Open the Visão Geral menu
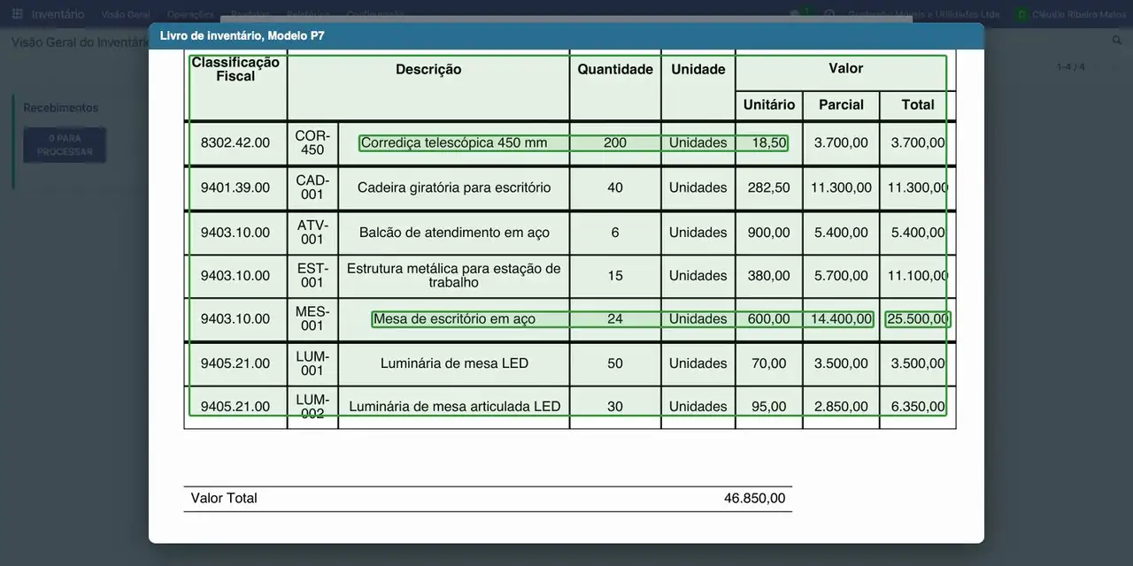1133x566 pixels. point(126,14)
